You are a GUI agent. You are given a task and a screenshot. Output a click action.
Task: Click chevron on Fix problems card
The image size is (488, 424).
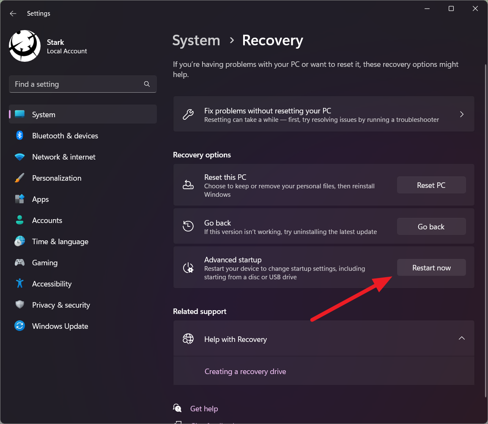(461, 114)
